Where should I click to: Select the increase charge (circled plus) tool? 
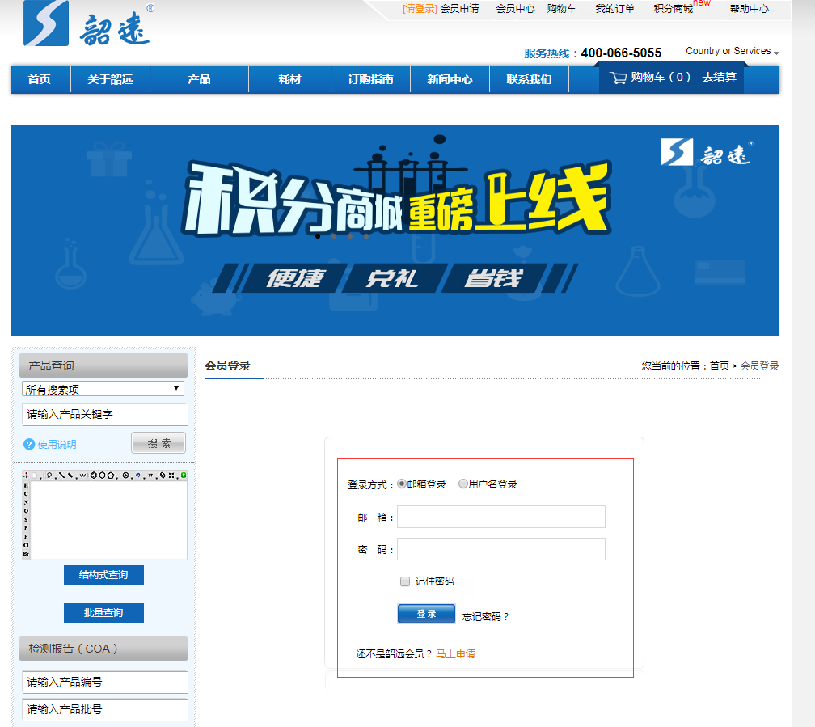pos(125,475)
